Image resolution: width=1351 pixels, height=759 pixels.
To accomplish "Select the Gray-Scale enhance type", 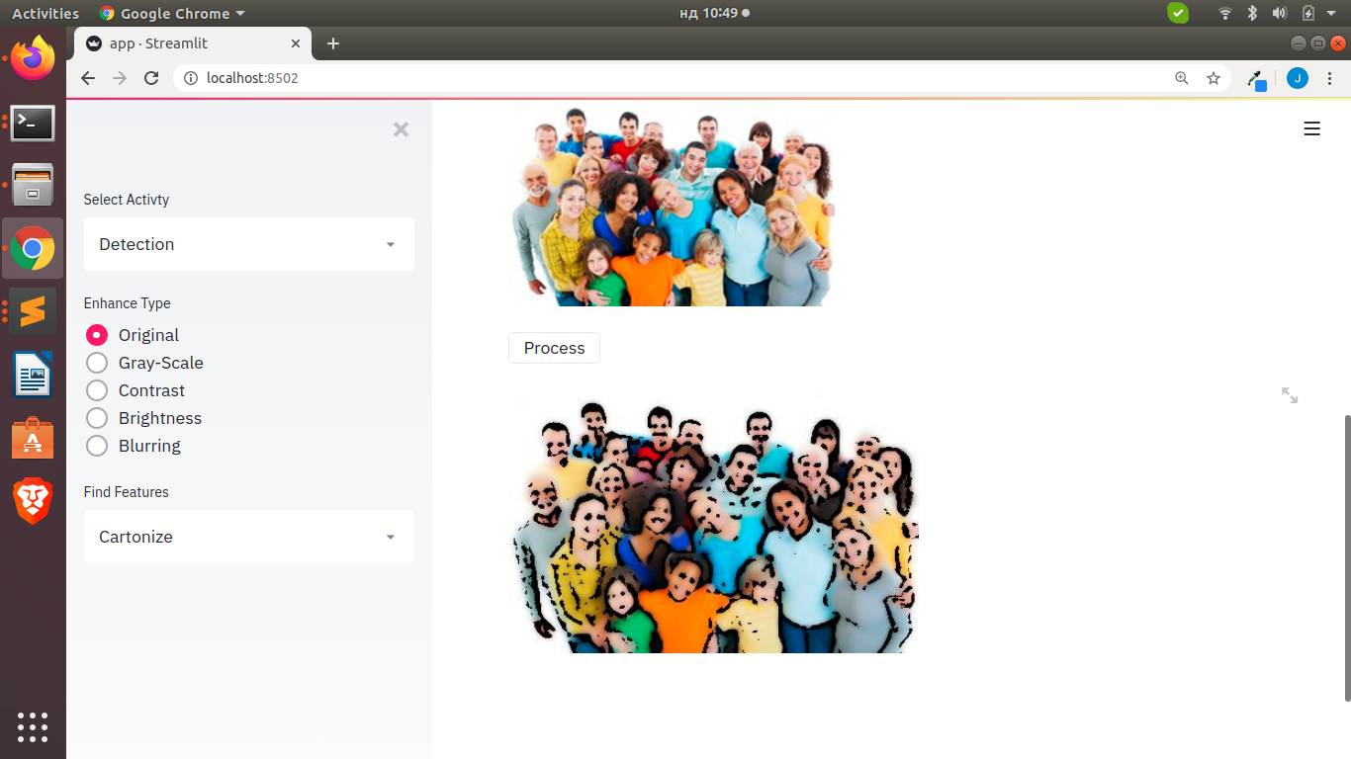I will [96, 363].
